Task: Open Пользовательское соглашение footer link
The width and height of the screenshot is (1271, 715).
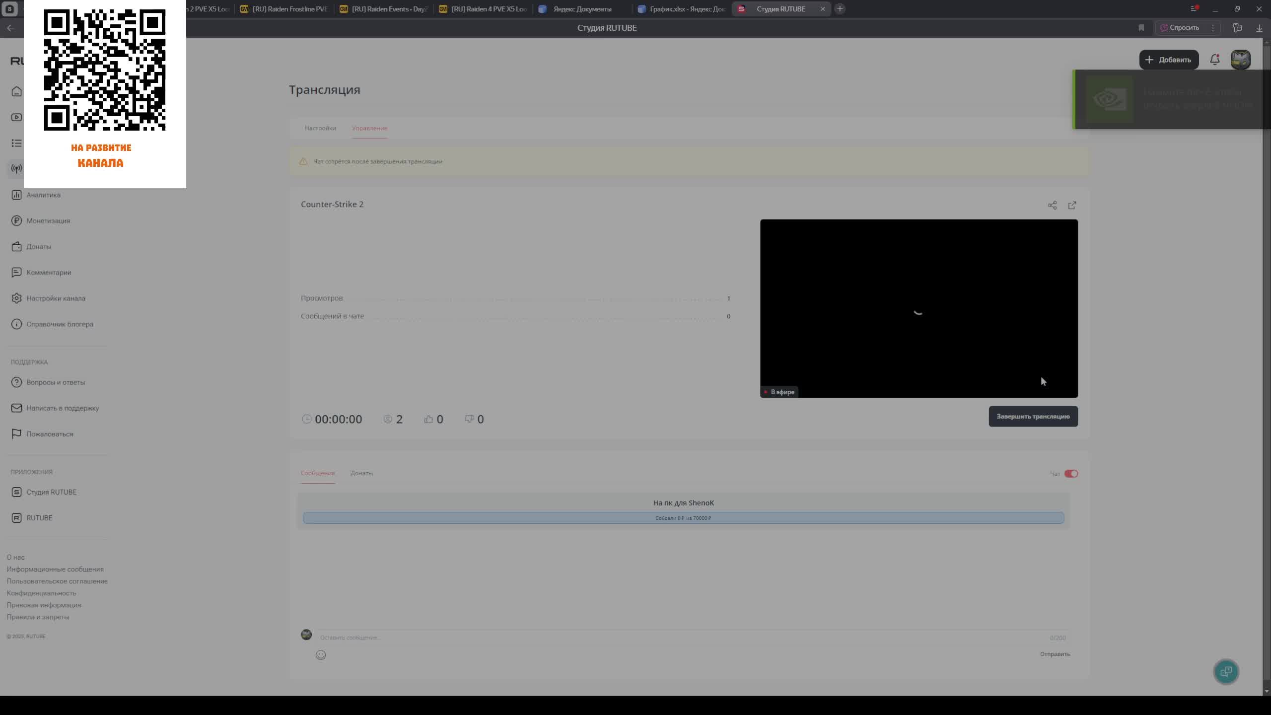Action: coord(57,581)
